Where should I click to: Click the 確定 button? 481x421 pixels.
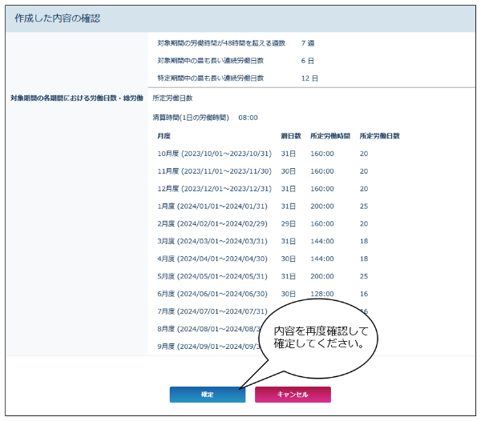207,395
